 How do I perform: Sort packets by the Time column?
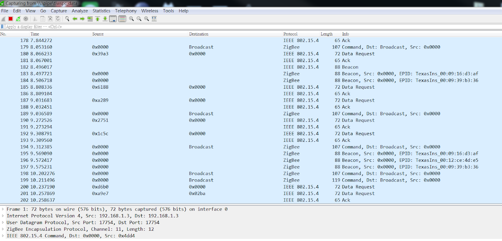(60, 34)
